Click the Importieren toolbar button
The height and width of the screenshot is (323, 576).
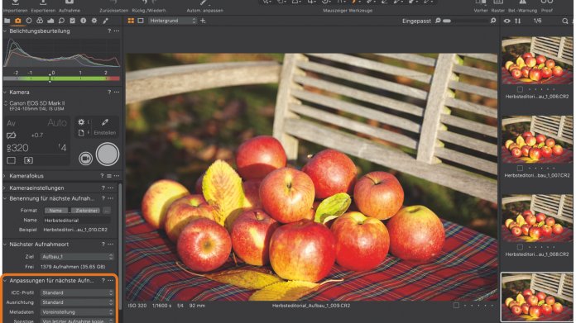point(15,7)
